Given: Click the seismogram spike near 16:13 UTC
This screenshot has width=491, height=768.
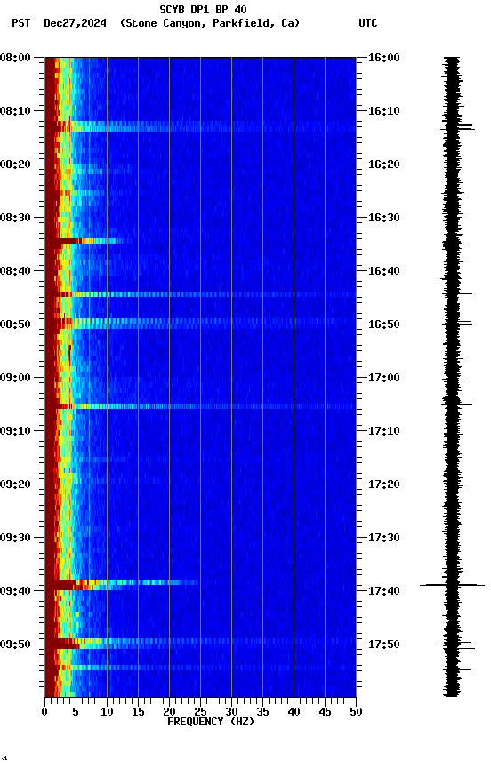Looking at the screenshot, I should (x=458, y=127).
